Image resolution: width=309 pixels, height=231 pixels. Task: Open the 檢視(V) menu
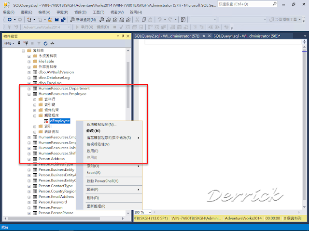click(x=44, y=12)
